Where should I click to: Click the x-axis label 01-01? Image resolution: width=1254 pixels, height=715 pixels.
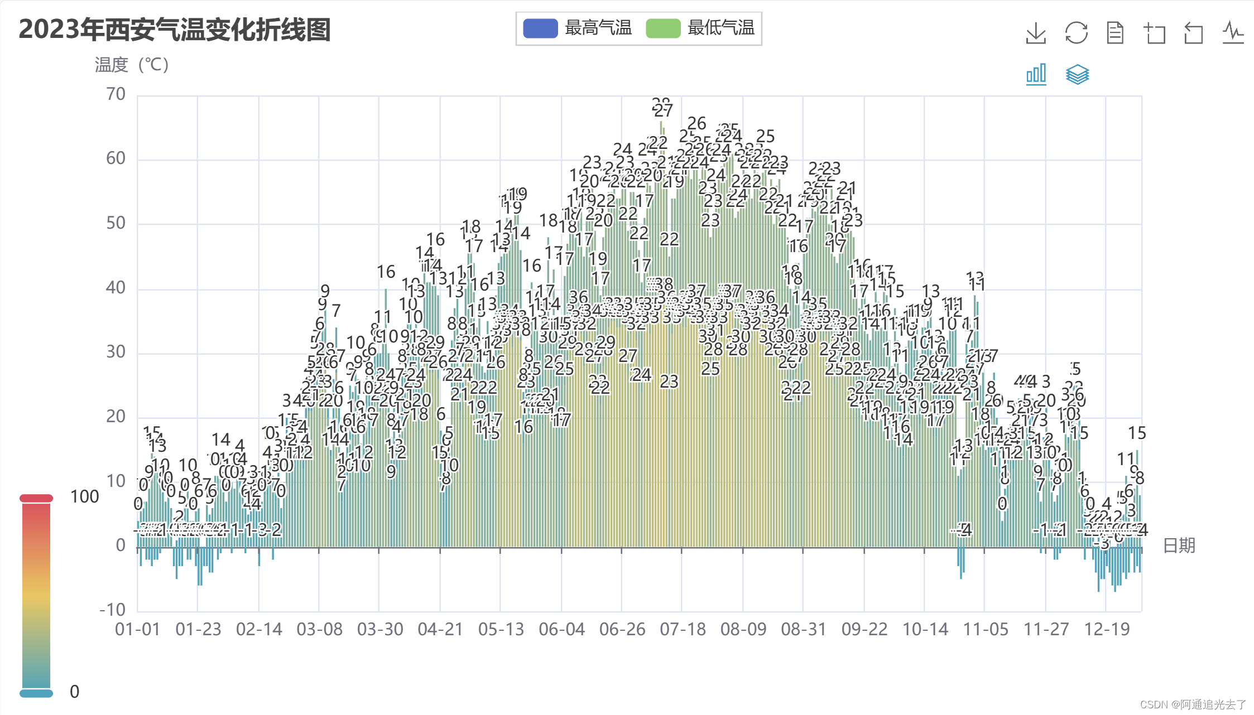137,629
